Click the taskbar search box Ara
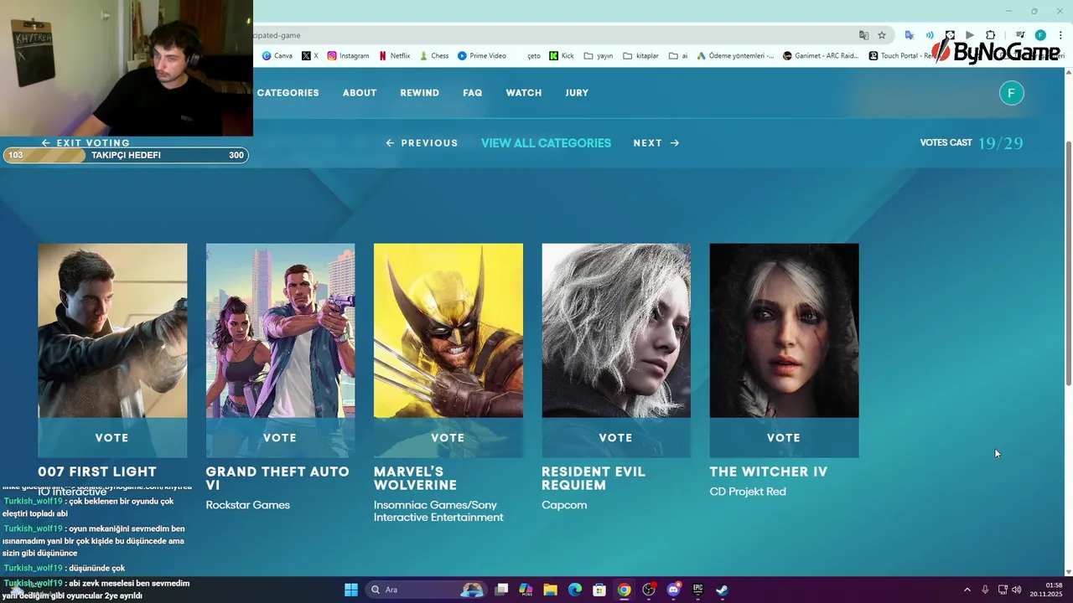Viewport: 1073px width, 603px height. click(426, 590)
